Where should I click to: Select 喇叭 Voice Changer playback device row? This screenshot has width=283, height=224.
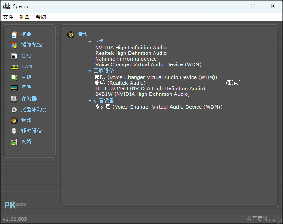156,77
